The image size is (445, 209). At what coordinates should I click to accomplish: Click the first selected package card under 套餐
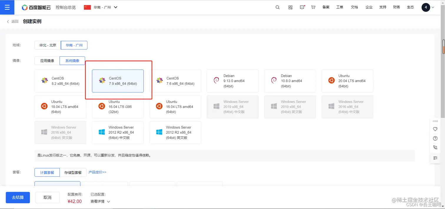click(57, 184)
